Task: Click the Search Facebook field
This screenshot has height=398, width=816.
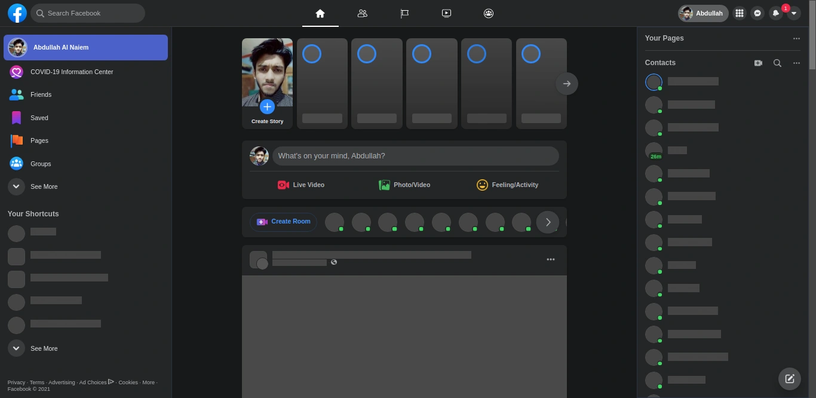Action: [88, 13]
